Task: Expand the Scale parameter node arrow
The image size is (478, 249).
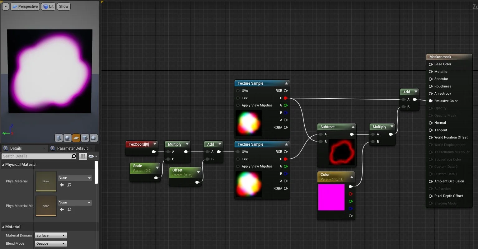Action: coord(157,168)
